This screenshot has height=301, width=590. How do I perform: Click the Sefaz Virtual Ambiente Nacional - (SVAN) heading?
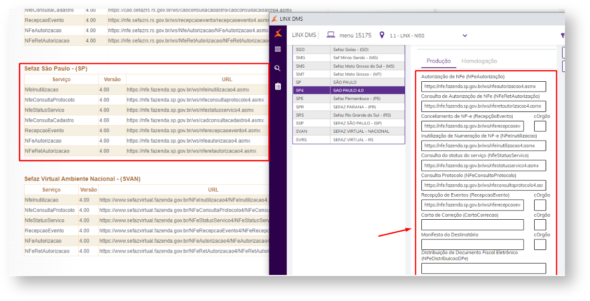pos(82,179)
